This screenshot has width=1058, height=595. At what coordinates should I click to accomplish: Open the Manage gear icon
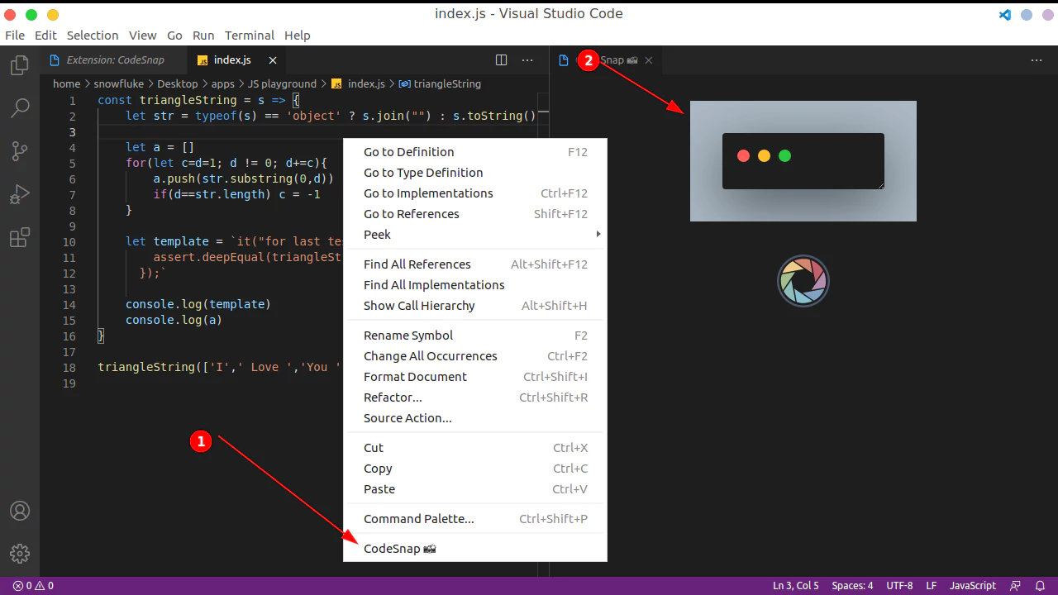point(19,553)
